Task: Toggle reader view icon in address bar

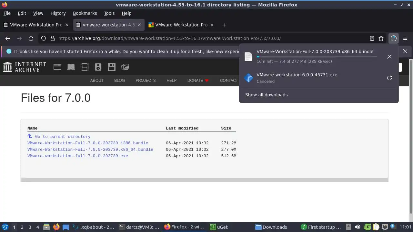Action: [372, 38]
